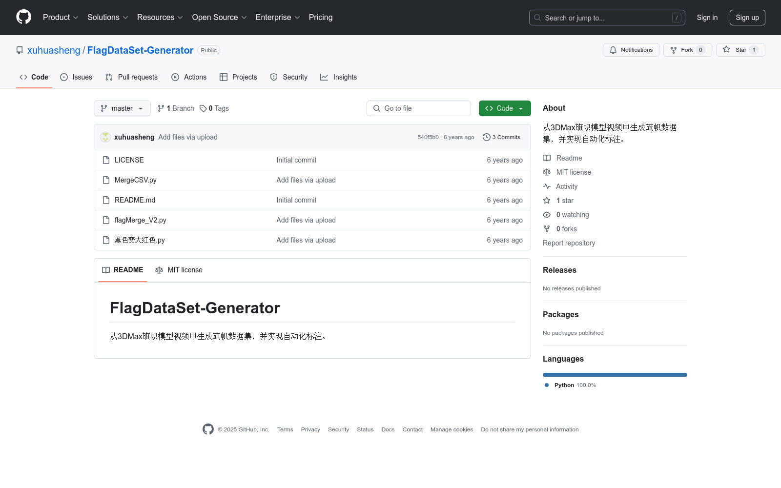Open the Terms footer link

click(x=285, y=429)
